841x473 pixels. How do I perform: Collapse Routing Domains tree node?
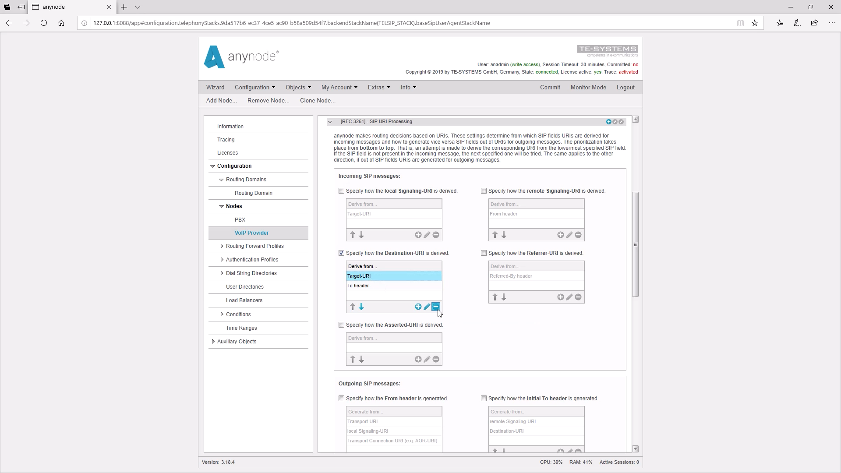pyautogui.click(x=222, y=180)
